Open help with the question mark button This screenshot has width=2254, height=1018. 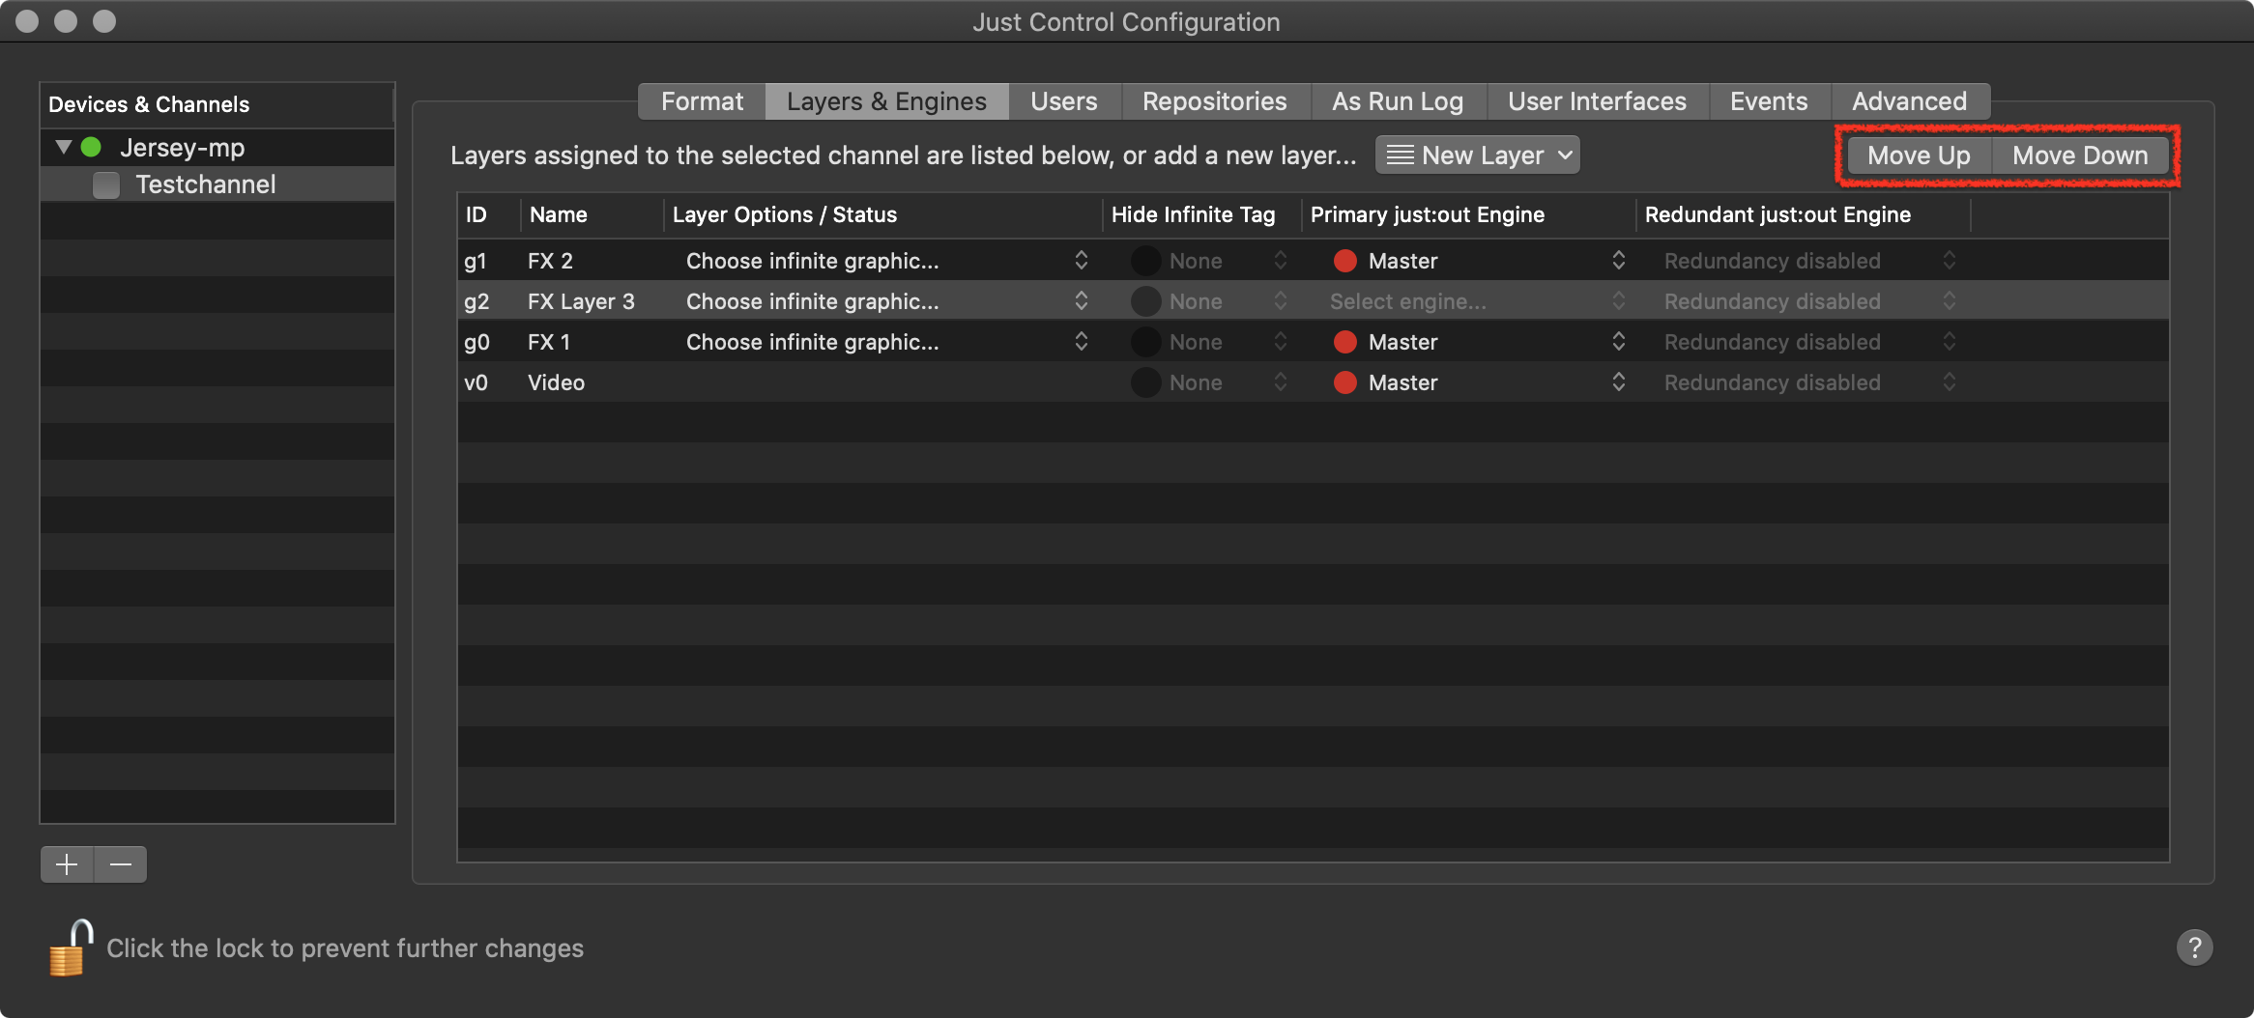point(2194,947)
